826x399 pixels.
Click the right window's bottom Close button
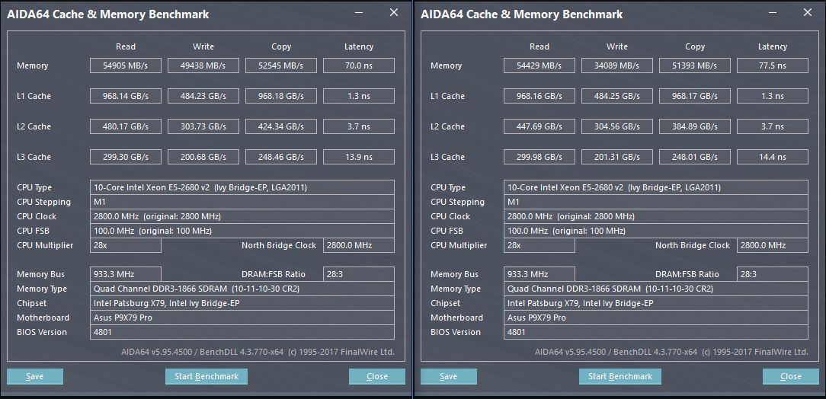click(x=790, y=376)
